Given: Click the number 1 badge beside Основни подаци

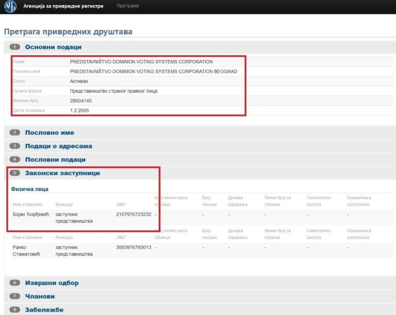Looking at the screenshot, I should (15, 47).
